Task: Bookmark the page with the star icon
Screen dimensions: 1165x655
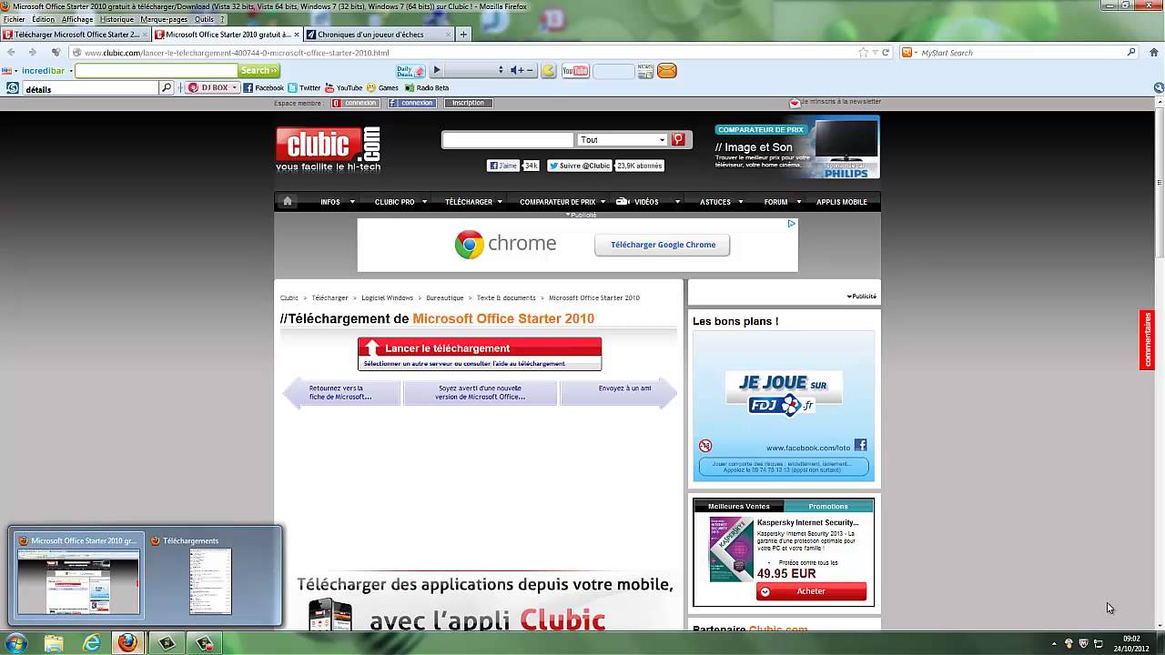Action: pyautogui.click(x=863, y=52)
